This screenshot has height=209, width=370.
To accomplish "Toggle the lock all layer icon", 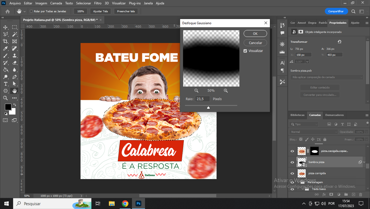I will 325,139.
